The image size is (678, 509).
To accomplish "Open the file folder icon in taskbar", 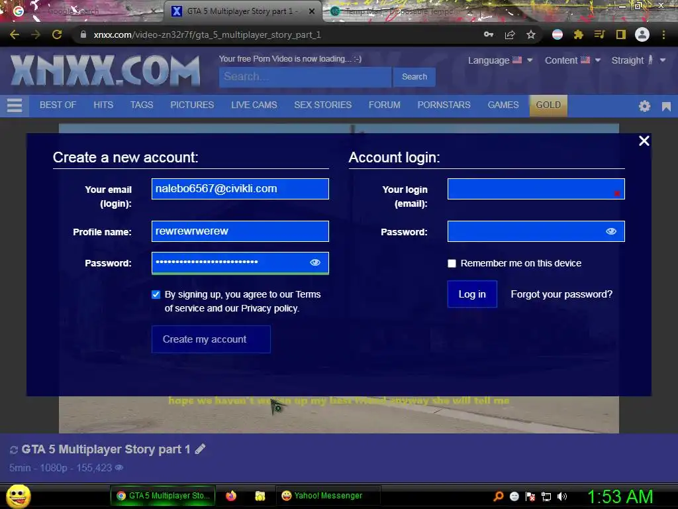I will click(x=260, y=496).
